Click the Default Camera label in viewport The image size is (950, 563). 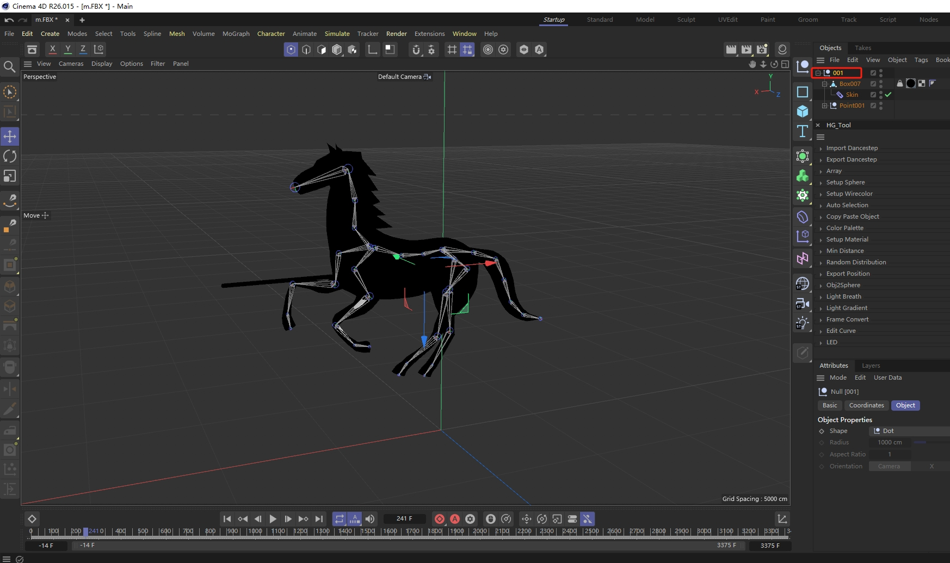point(400,77)
